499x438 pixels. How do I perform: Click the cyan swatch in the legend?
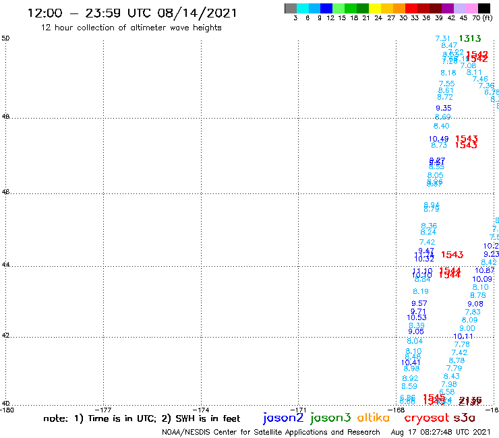(303, 8)
